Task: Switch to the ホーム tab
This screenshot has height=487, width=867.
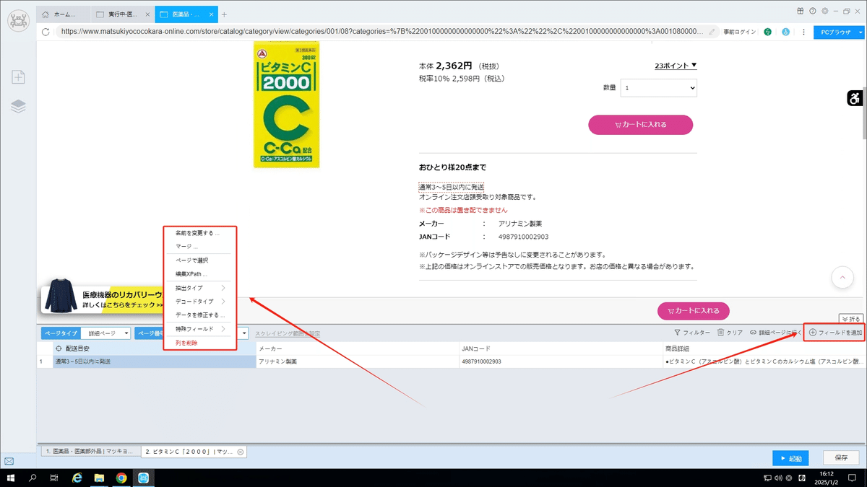Action: click(64, 14)
